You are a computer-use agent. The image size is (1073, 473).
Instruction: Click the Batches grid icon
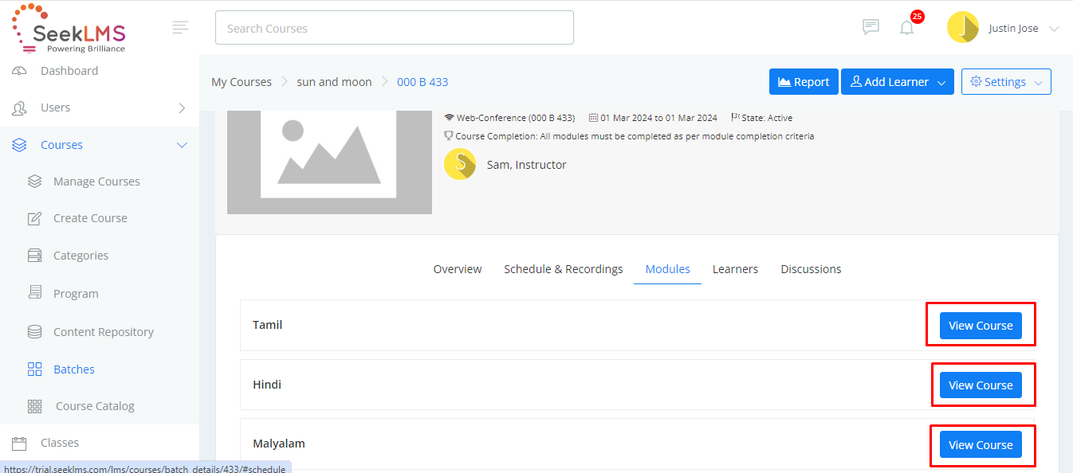point(34,369)
